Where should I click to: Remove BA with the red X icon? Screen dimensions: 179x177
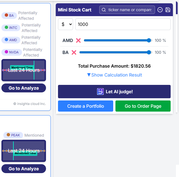click(x=74, y=52)
